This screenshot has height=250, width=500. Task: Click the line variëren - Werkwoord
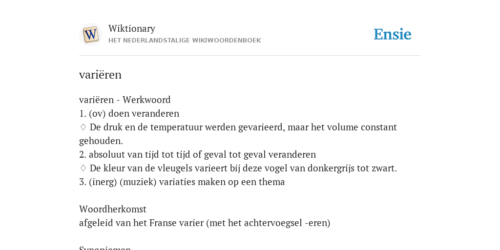(125, 100)
